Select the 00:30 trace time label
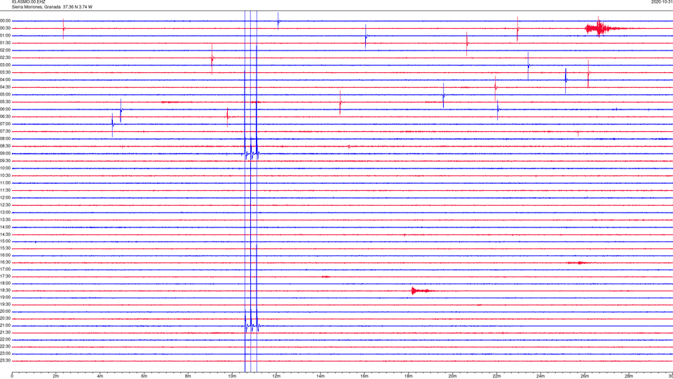 [5, 28]
